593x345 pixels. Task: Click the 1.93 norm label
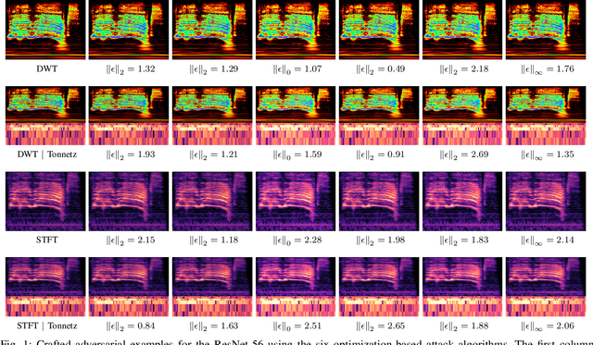coord(131,155)
